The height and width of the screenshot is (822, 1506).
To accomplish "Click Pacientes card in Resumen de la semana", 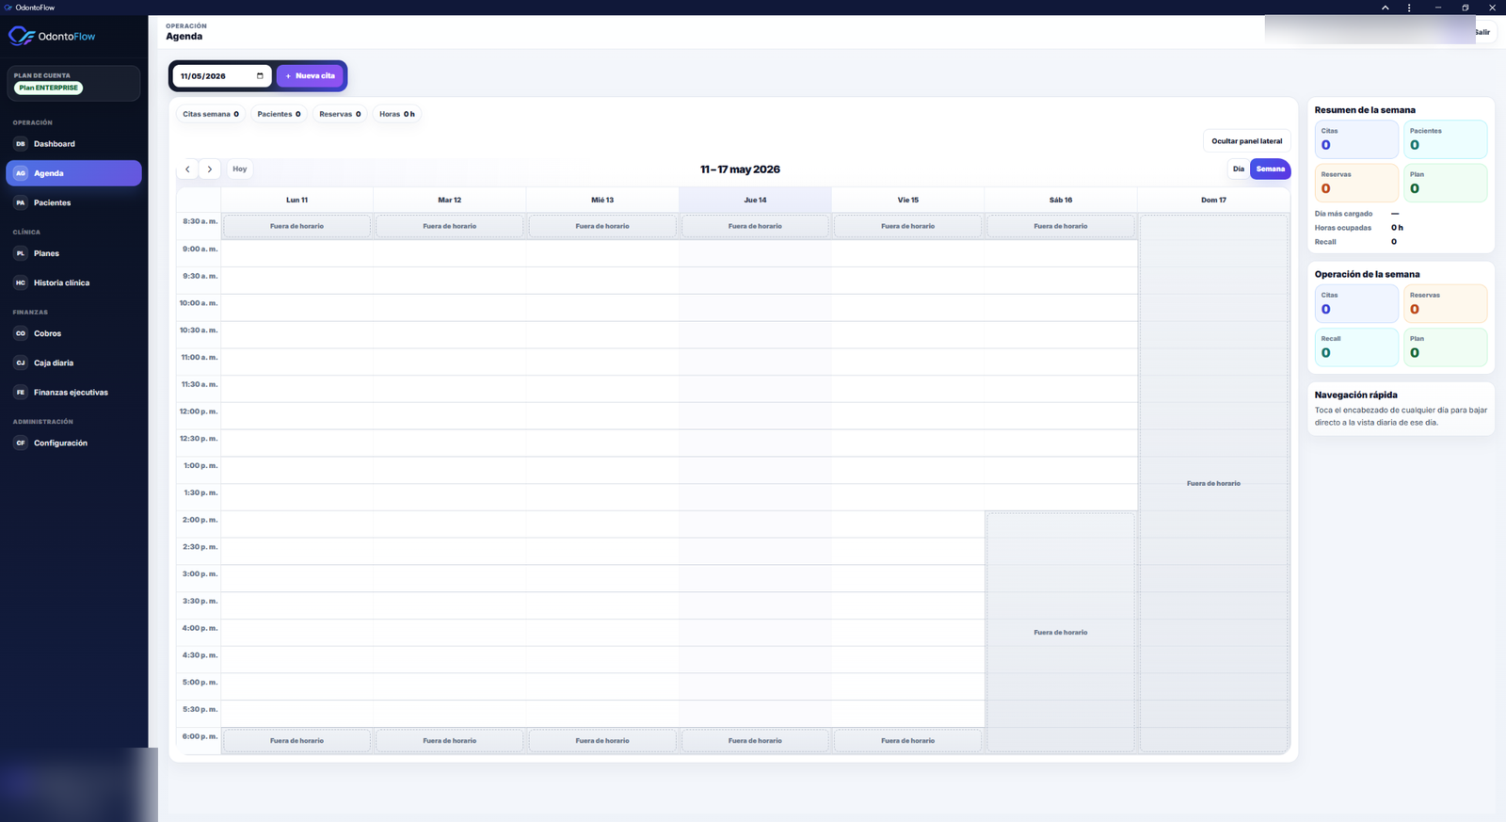I will click(x=1445, y=139).
